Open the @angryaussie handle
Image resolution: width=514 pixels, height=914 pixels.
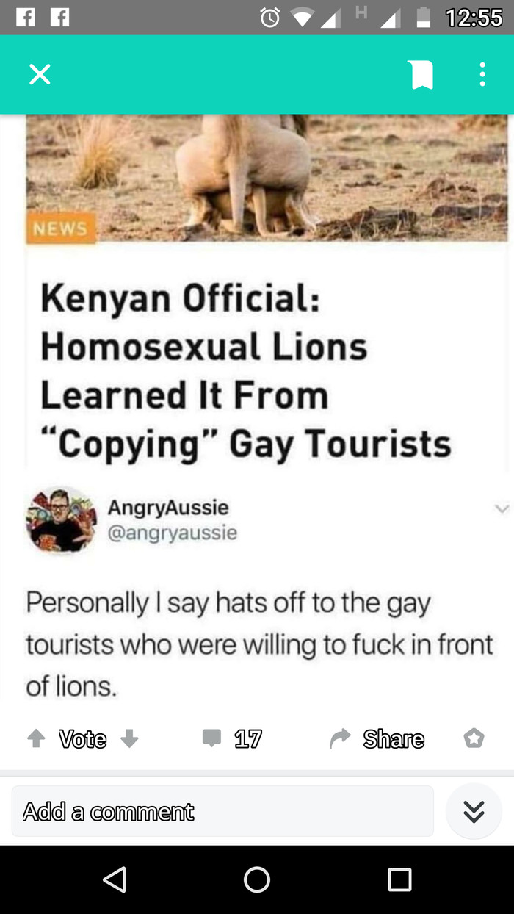173,533
